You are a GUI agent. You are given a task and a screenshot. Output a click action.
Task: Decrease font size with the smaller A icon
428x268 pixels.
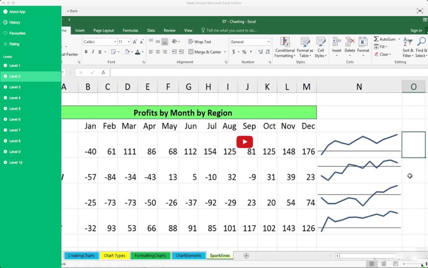pyautogui.click(x=141, y=42)
